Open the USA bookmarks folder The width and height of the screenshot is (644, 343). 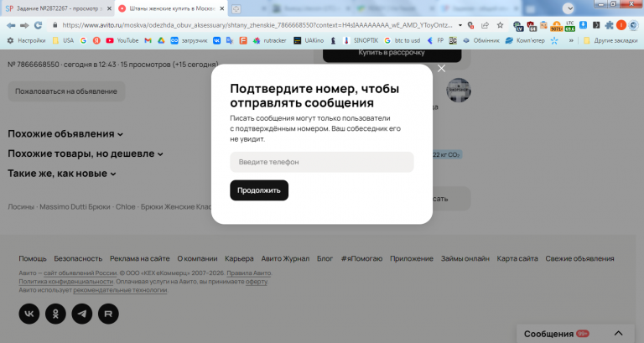(63, 40)
